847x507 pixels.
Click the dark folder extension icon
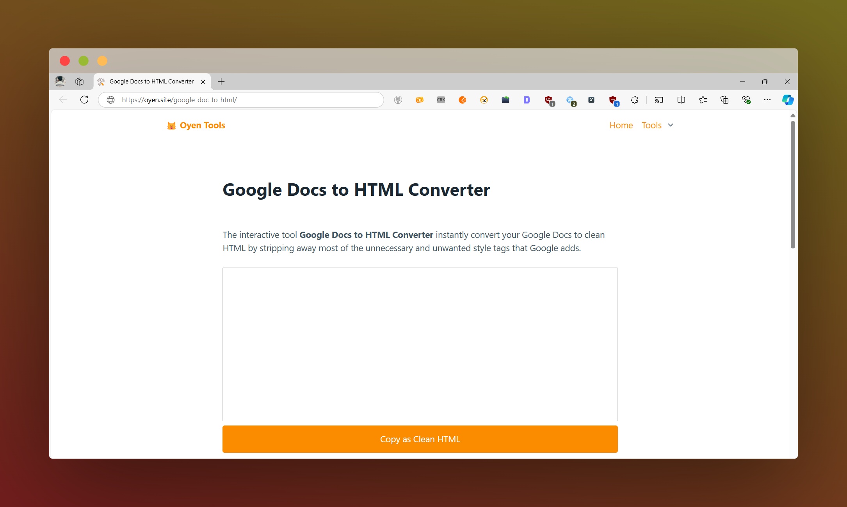(505, 100)
